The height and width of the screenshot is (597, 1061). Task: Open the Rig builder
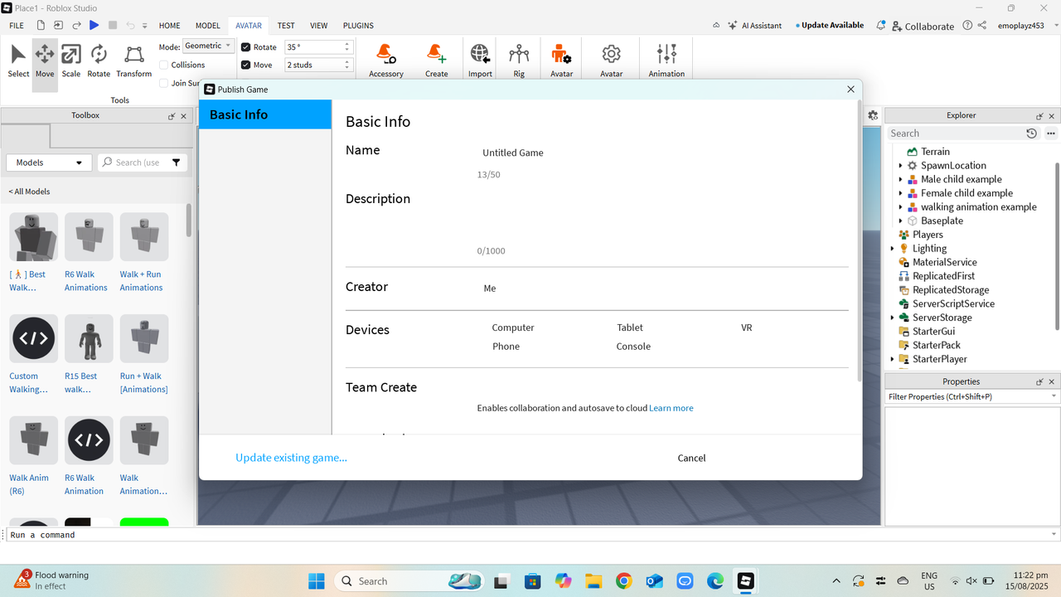(x=519, y=61)
